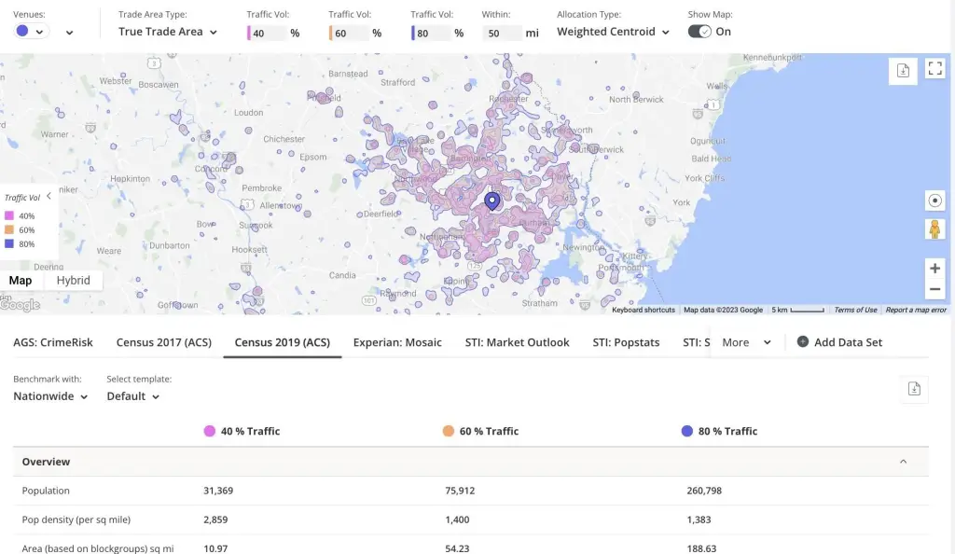Click the Within miles input field
The image size is (955, 554).
(x=504, y=33)
